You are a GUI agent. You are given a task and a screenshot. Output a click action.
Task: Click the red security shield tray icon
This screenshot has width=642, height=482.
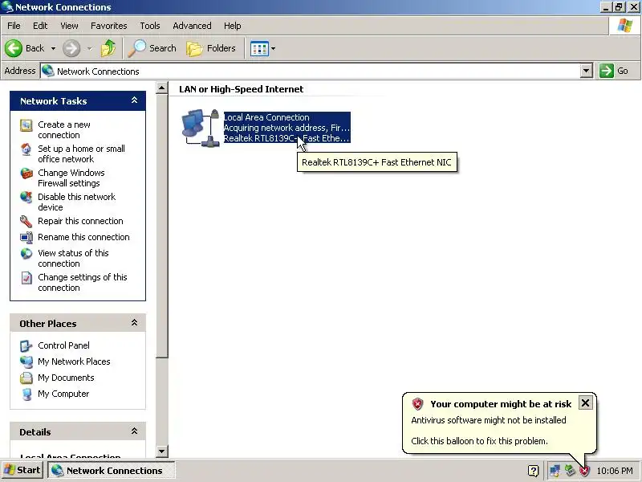585,471
